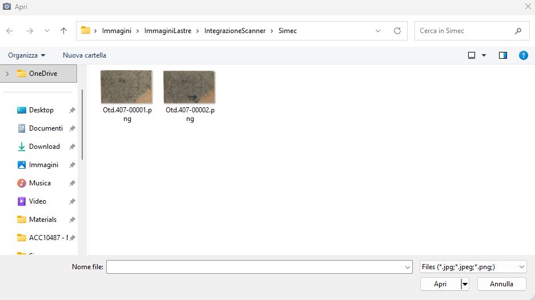The height and width of the screenshot is (300, 535).
Task: Select OneDrive in the navigation pane
Action: coord(39,74)
